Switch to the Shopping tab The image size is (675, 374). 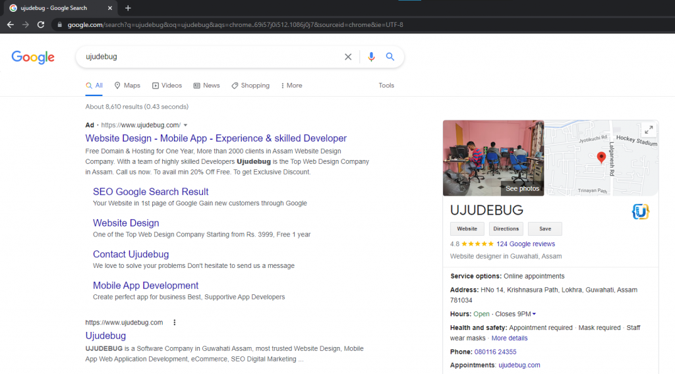pos(250,86)
